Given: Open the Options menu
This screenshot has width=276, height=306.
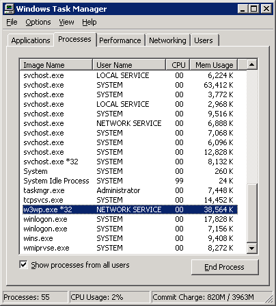Looking at the screenshot, I should click(38, 22).
